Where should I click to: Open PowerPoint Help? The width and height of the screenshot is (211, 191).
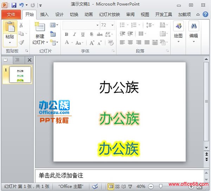[x=205, y=14]
